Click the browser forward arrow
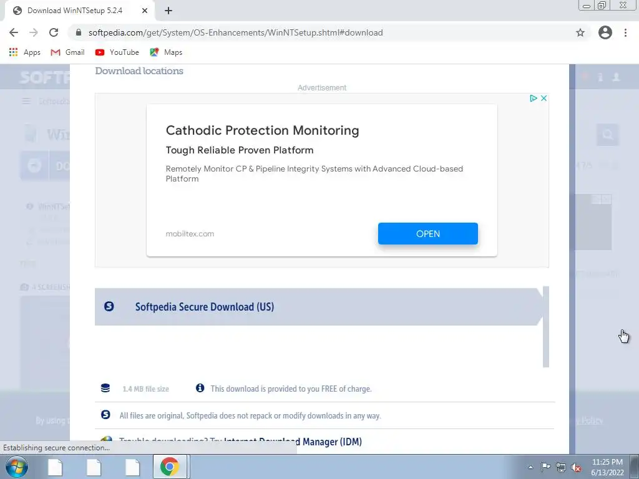This screenshot has width=639, height=479. coord(34,32)
